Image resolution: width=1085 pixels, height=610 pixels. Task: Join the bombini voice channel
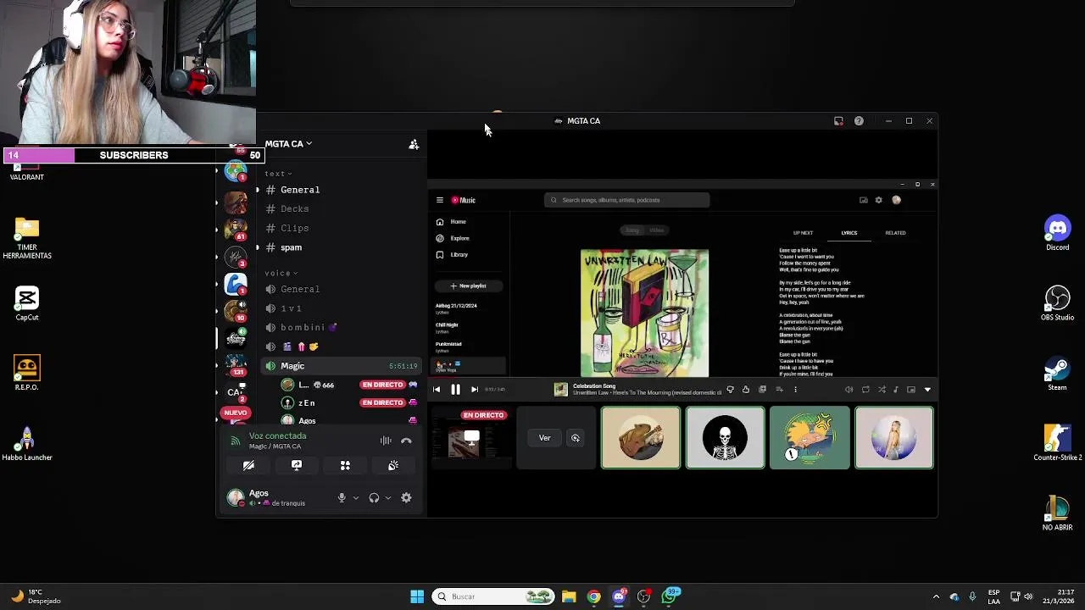[x=339, y=327]
